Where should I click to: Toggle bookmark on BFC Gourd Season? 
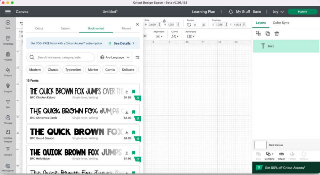pos(134,132)
